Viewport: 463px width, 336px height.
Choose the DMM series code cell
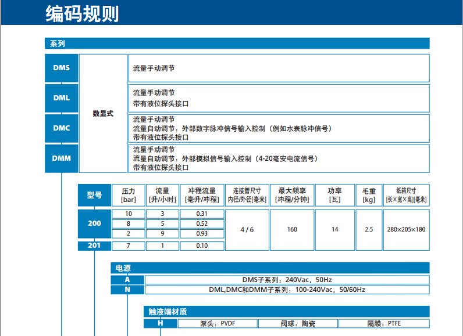61,158
